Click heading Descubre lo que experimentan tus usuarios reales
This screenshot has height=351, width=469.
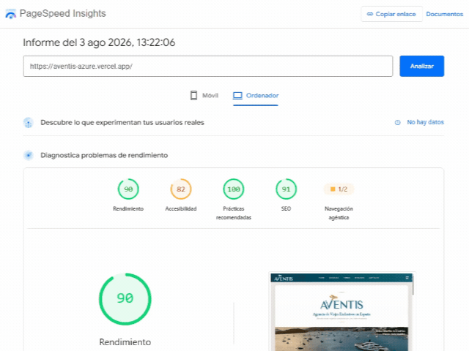pyautogui.click(x=122, y=122)
